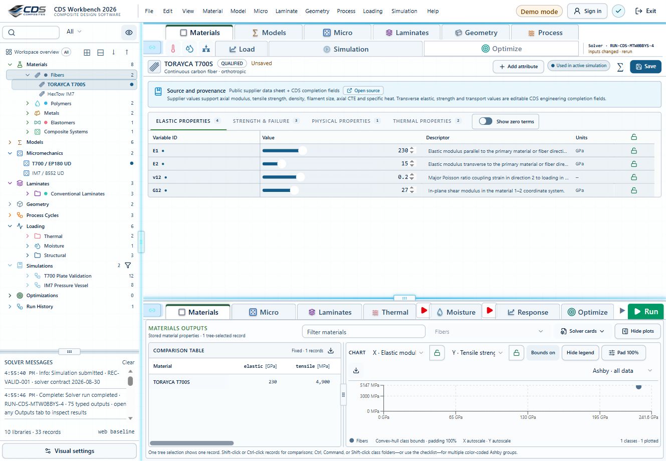Viewport: 666px width, 461px height.
Task: Toggle the lock on G12 row
Action: pos(634,190)
